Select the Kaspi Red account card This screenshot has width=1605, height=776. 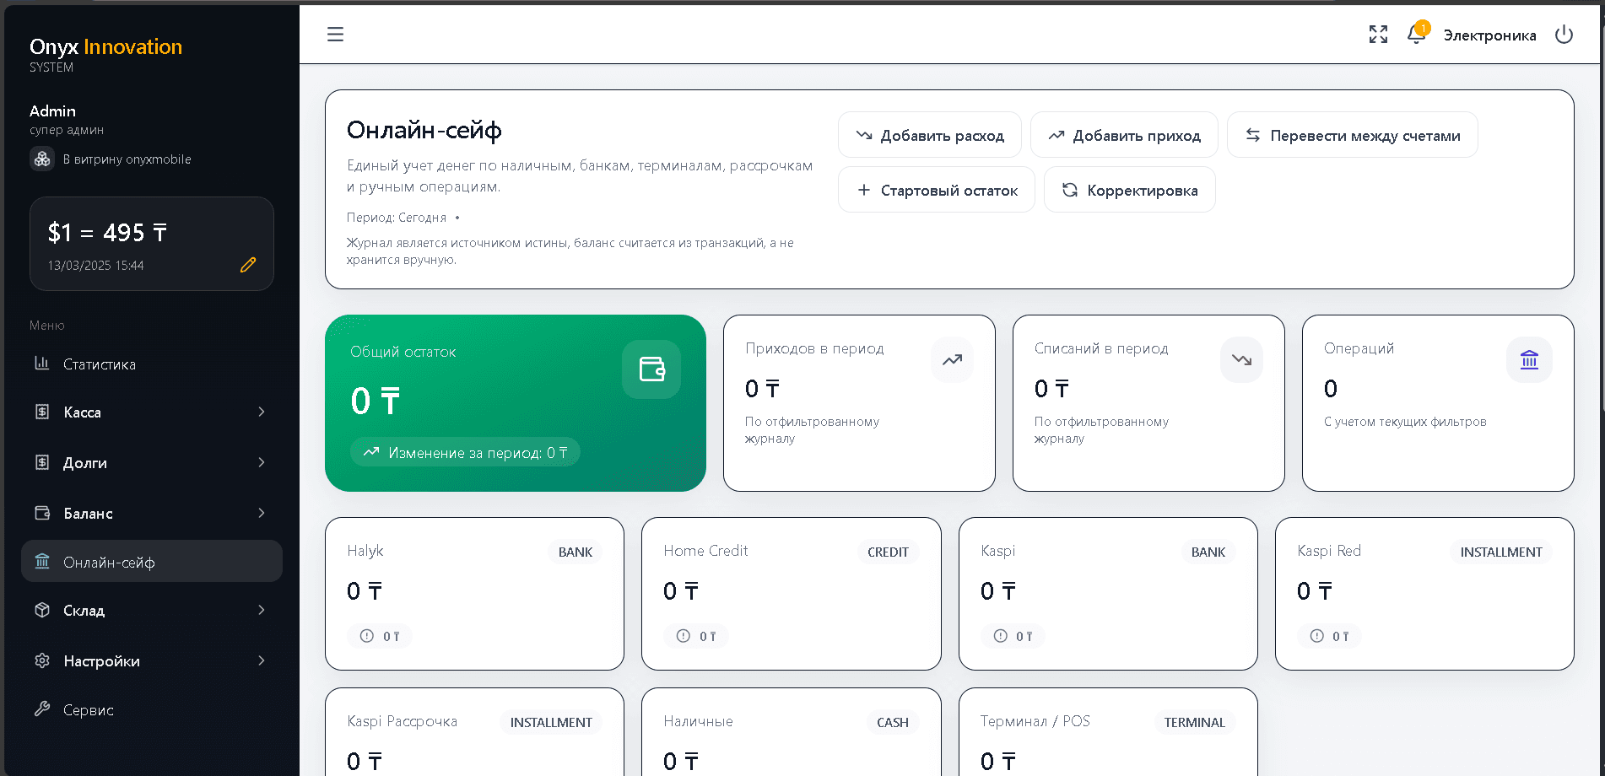click(x=1424, y=594)
